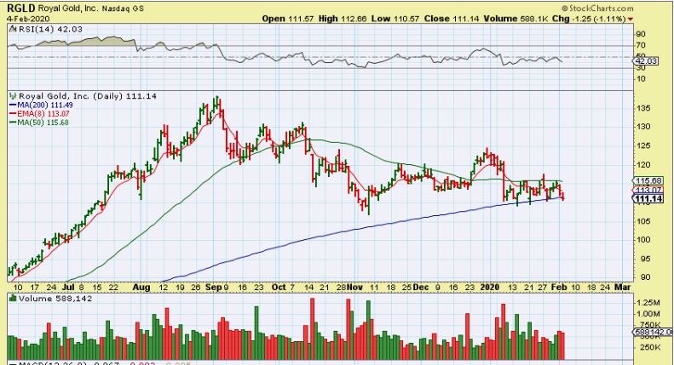
Task: Click the Mar label on date axis
Action: click(622, 288)
